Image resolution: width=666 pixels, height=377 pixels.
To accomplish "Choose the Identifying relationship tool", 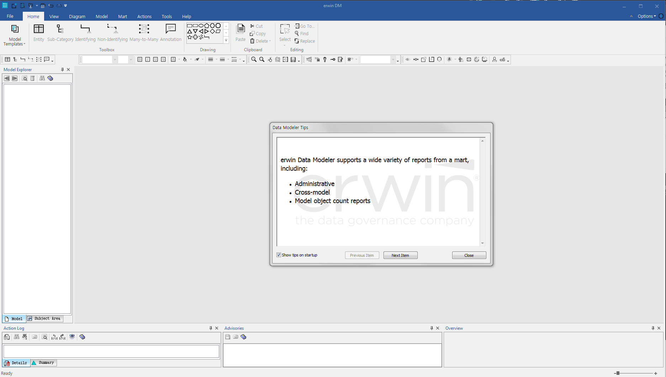I will pyautogui.click(x=85, y=33).
